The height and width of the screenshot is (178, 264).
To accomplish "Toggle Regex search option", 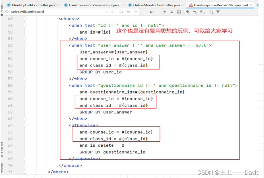I will (136, 12).
